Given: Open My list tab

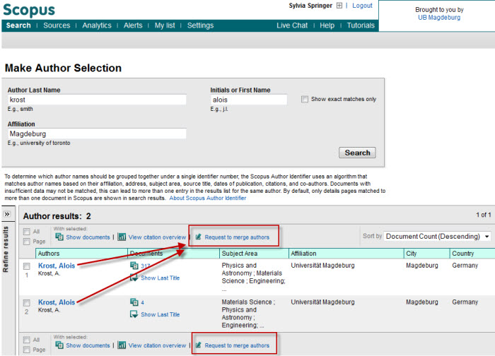Looking at the screenshot, I should (165, 25).
